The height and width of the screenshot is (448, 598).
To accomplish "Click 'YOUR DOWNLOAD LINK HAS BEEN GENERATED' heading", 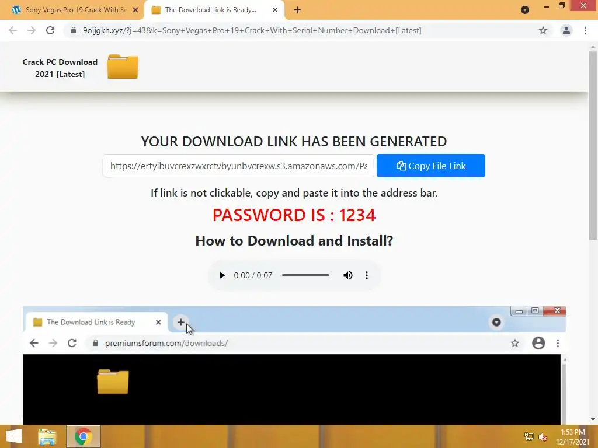I will [294, 141].
